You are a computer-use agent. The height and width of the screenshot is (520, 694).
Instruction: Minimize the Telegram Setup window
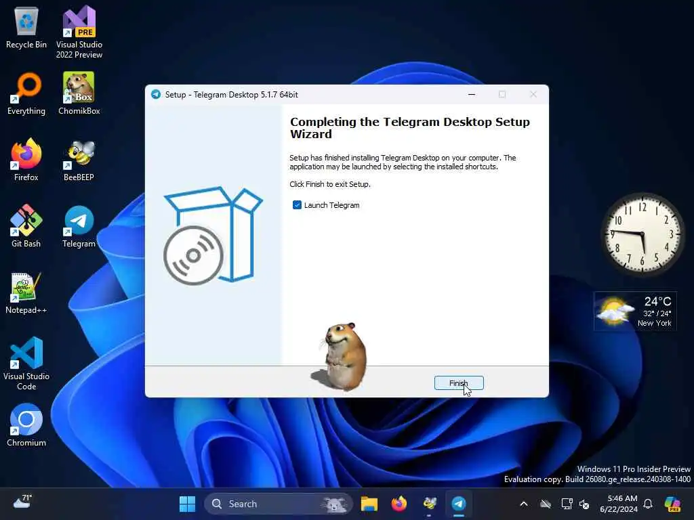click(472, 94)
